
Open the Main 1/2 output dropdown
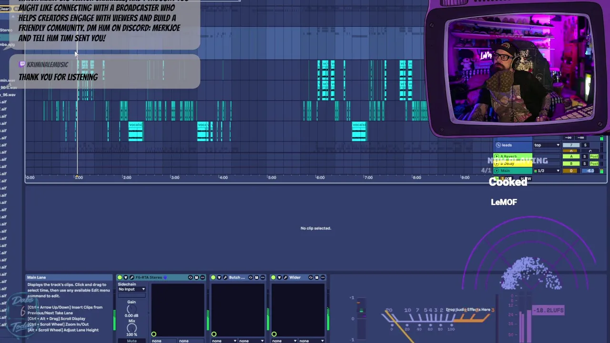pyautogui.click(x=547, y=171)
